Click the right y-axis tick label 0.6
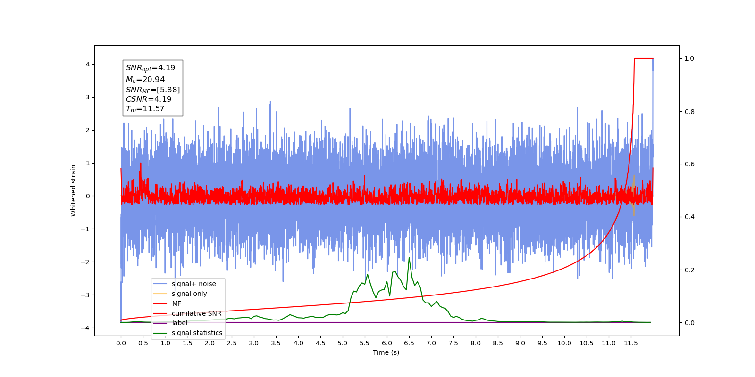Viewport: 755px width, 377px height. tap(689, 164)
